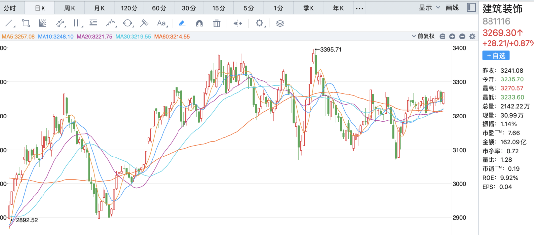The image size is (534, 235).
Task: Click the 画线 drawing lines button
Action: click(452, 8)
